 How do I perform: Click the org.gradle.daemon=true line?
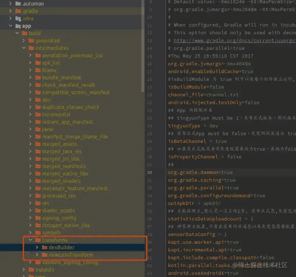200,172
